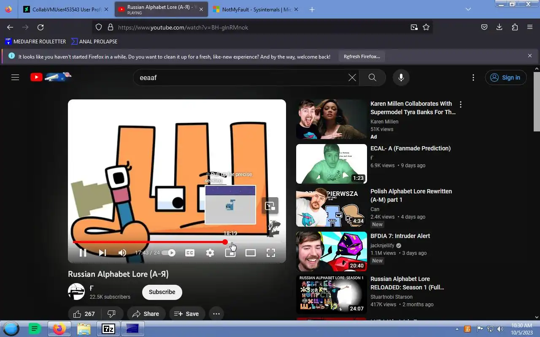Screen dimensions: 540x337
Task: Dismiss the Firefox notification bar
Action: click(x=530, y=56)
